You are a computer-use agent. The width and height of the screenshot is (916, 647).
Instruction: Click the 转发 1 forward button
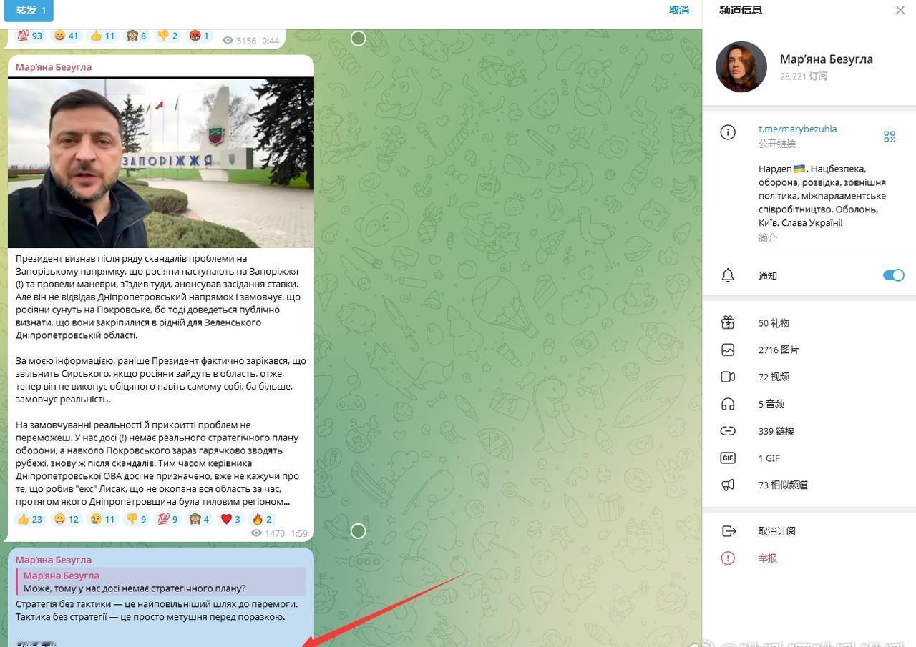[29, 10]
